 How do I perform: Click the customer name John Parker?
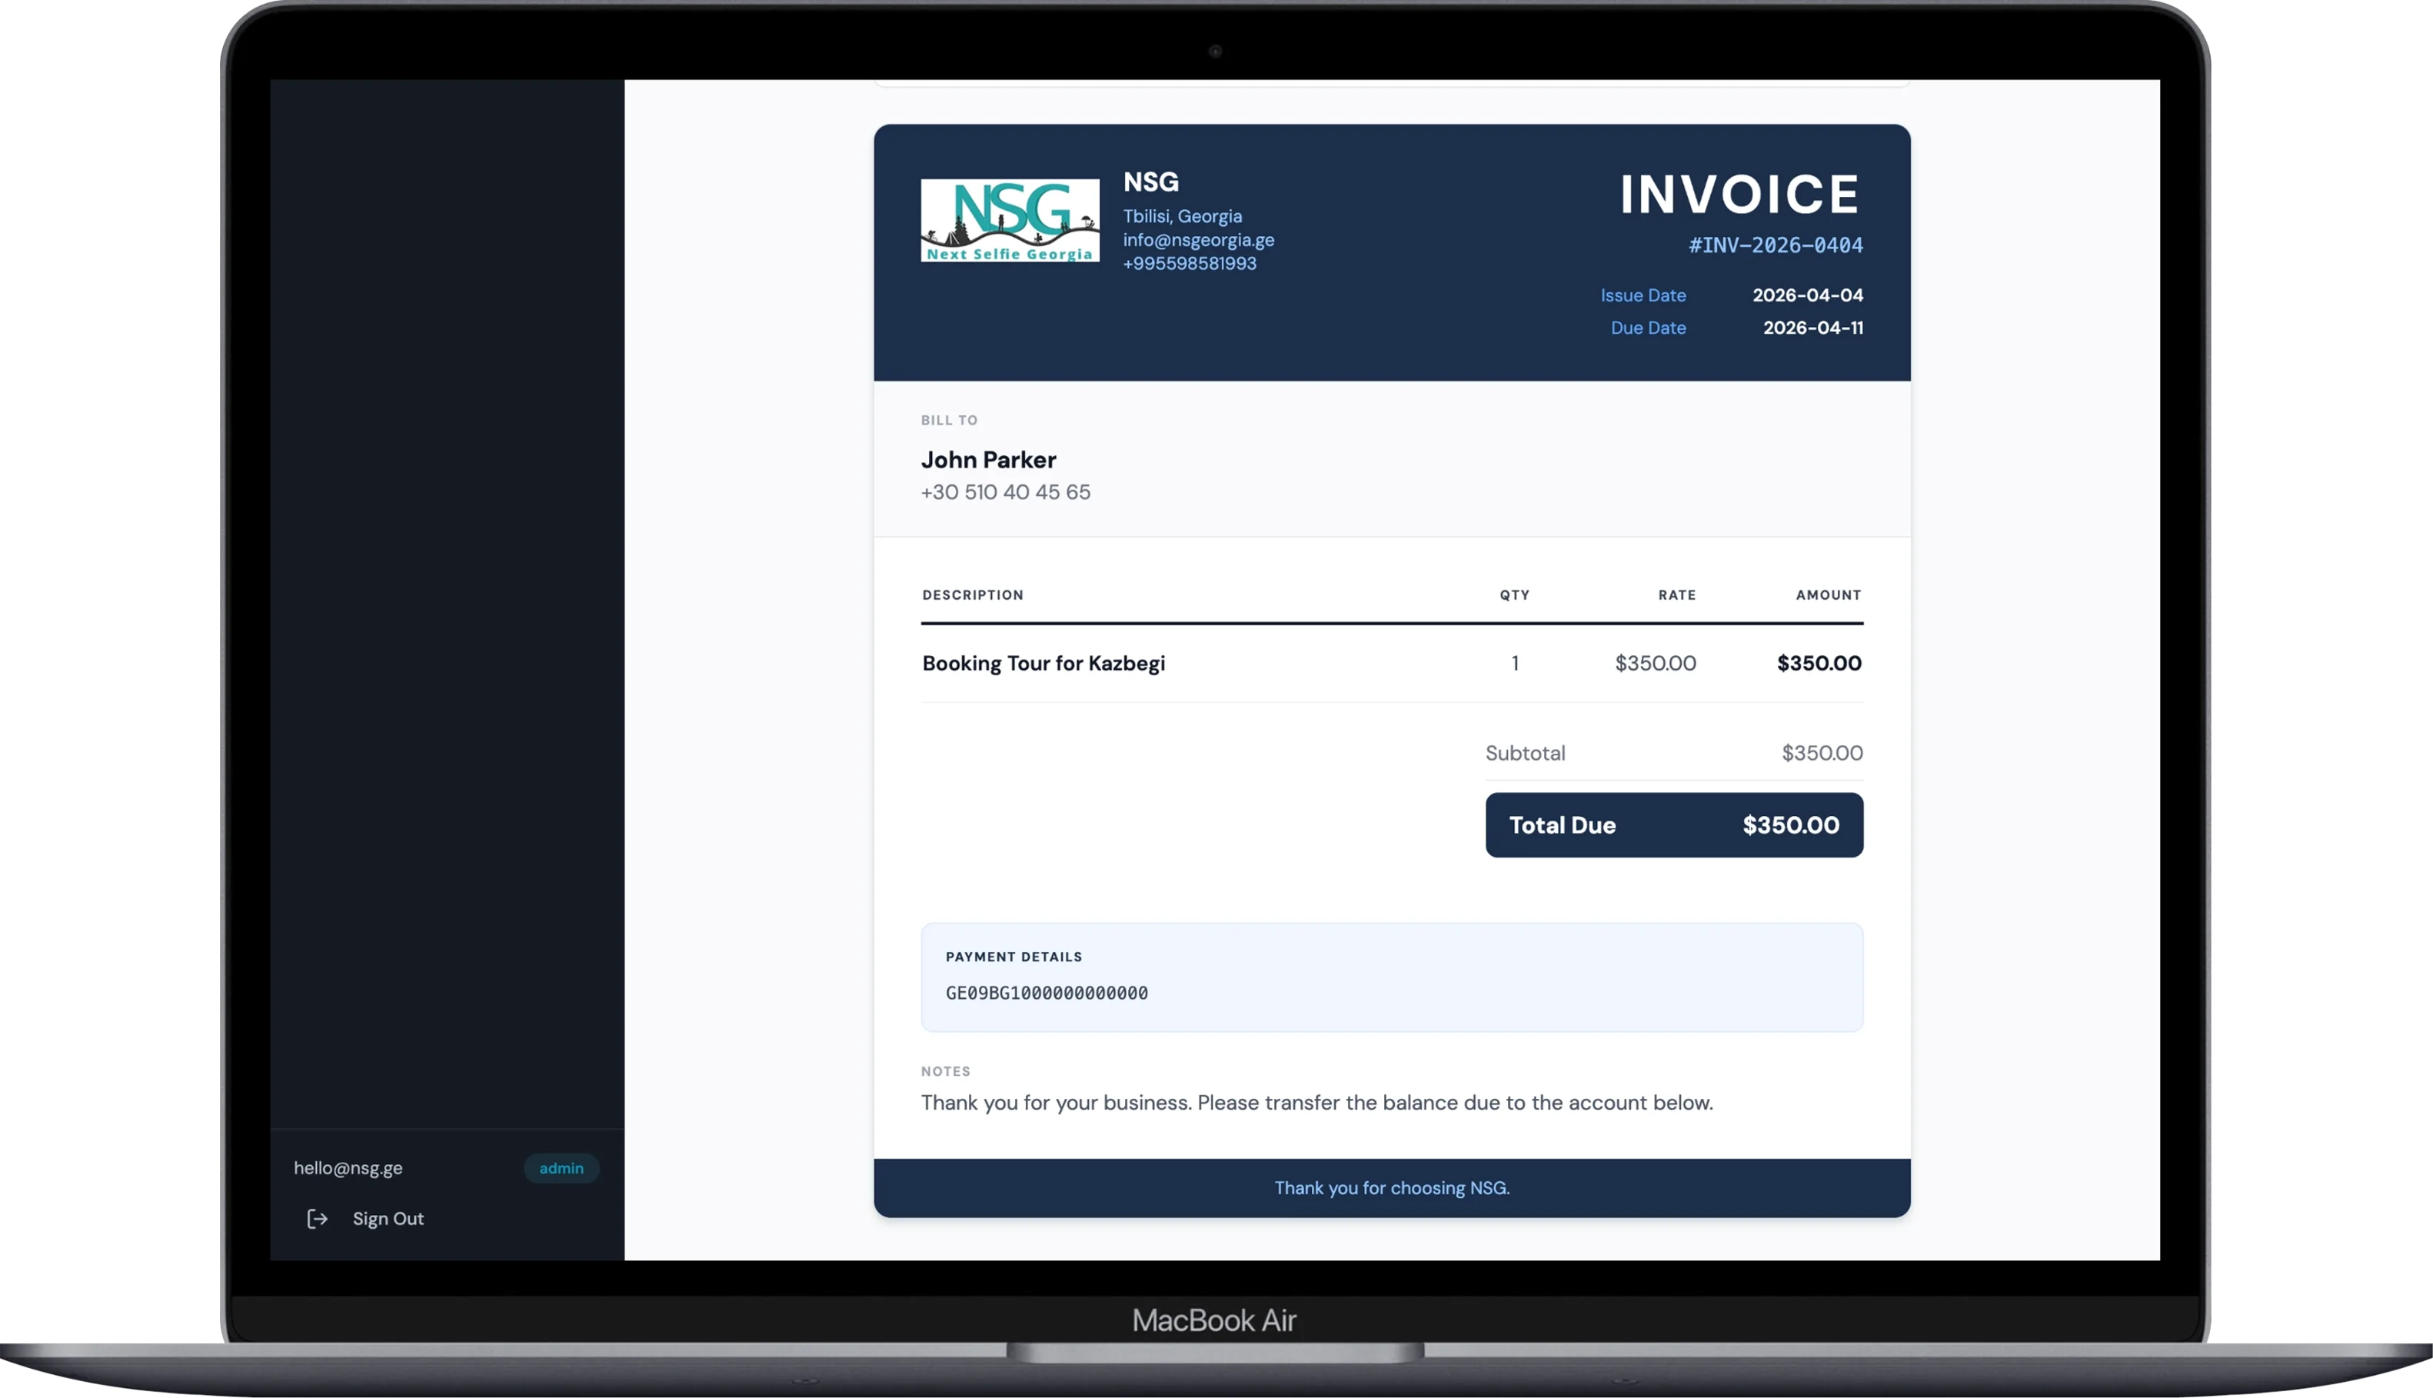989,460
